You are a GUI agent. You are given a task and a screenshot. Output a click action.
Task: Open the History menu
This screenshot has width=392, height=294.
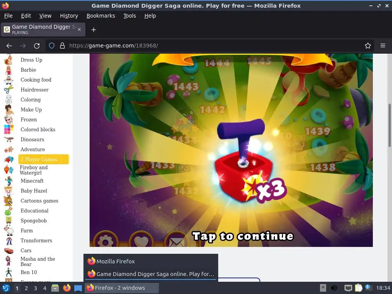point(69,16)
